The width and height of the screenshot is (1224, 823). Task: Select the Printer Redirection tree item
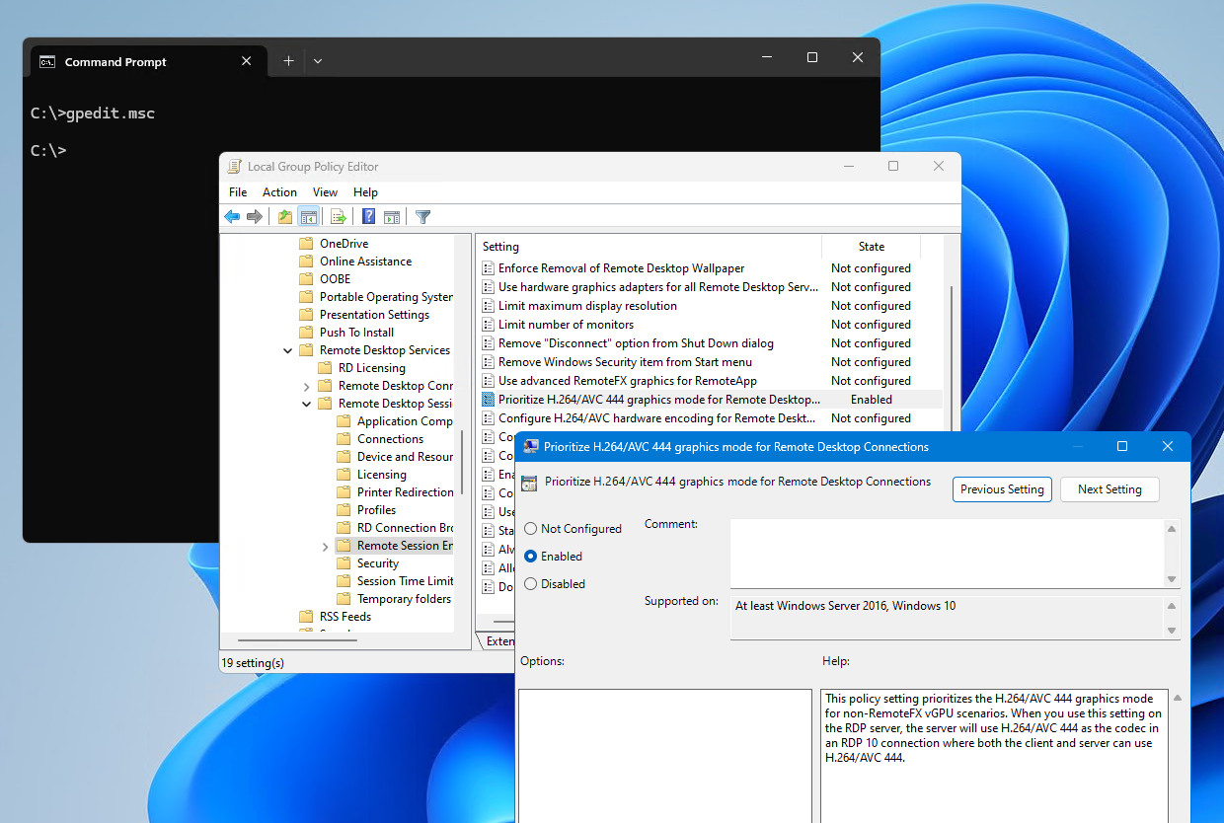click(405, 492)
